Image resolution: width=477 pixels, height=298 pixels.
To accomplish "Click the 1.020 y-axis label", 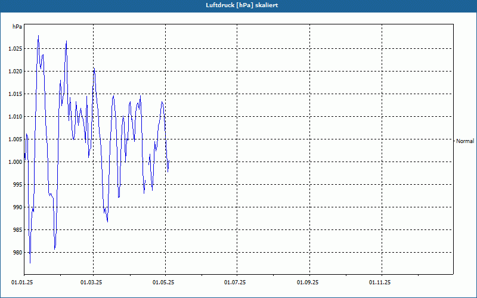I will pyautogui.click(x=16, y=72).
